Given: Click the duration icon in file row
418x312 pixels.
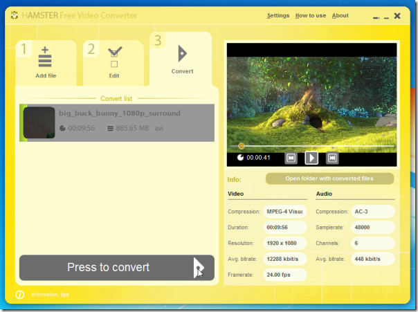Looking at the screenshot, I should pyautogui.click(x=62, y=128).
